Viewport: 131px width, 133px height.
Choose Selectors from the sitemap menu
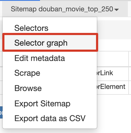[31, 28]
